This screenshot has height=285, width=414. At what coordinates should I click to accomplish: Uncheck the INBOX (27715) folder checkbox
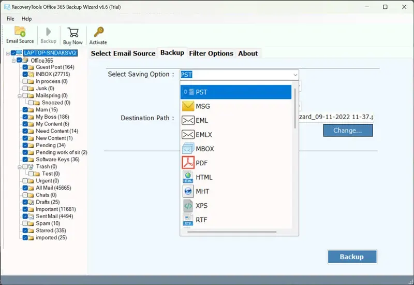pyautogui.click(x=25, y=74)
